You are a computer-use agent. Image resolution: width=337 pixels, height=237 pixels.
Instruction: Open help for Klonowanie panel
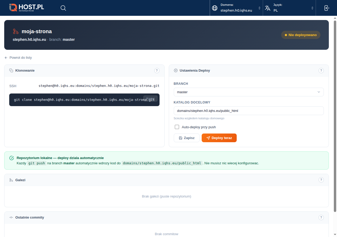(157, 71)
